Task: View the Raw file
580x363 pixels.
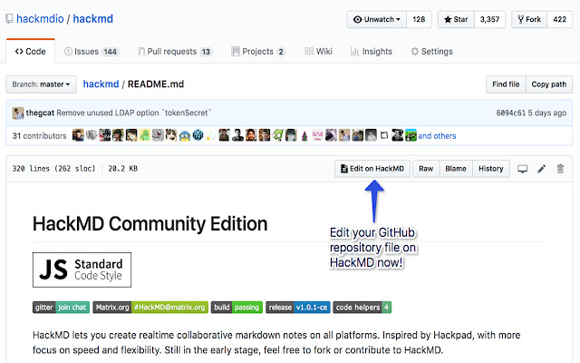Action: [426, 169]
